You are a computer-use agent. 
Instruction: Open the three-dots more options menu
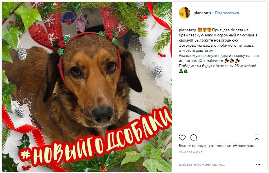[258, 164]
